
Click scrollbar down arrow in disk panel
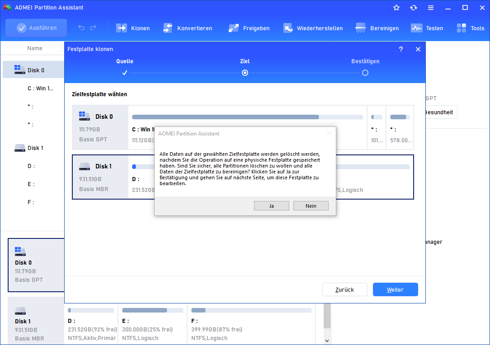pos(327,340)
